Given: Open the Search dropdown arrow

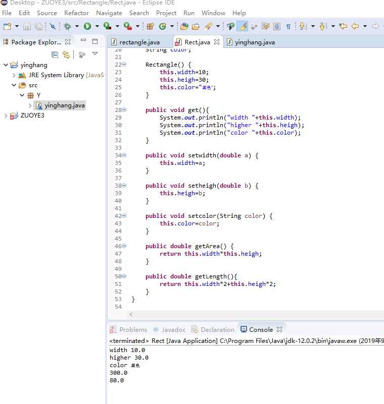Looking at the screenshot, I should [218, 26].
